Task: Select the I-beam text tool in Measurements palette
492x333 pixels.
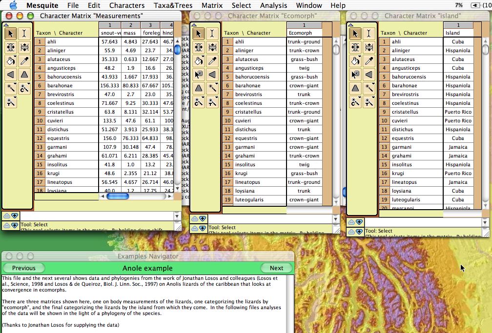Action: (25, 34)
